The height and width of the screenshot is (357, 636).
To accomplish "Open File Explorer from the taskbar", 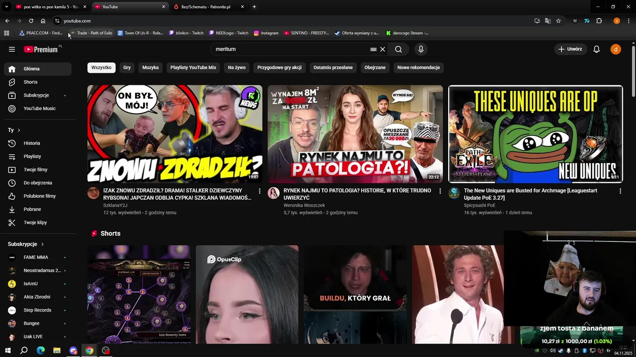I will [x=57, y=351].
